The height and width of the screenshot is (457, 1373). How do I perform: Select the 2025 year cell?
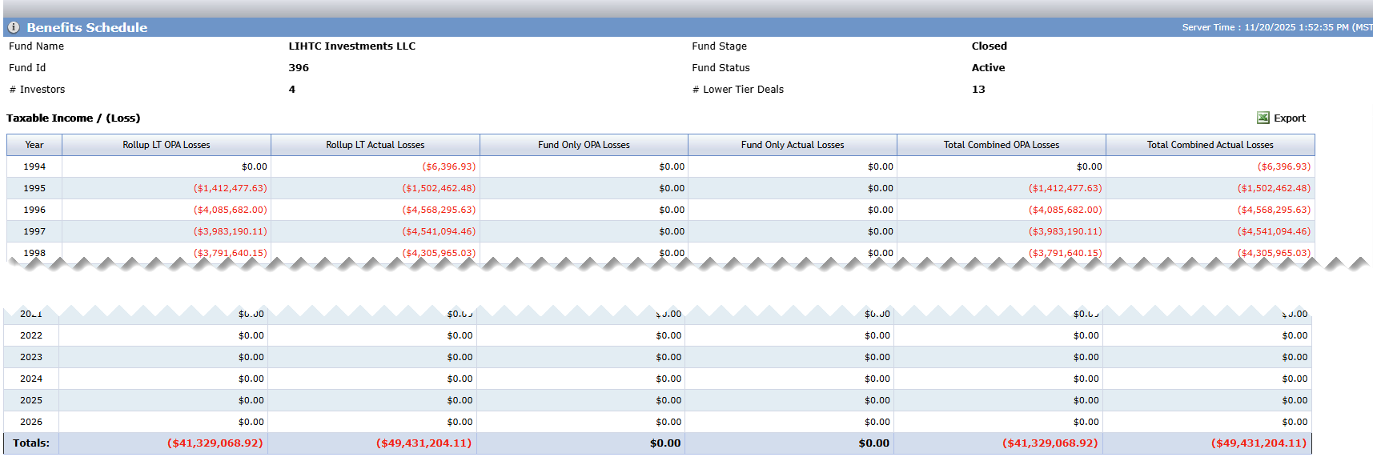pos(31,400)
